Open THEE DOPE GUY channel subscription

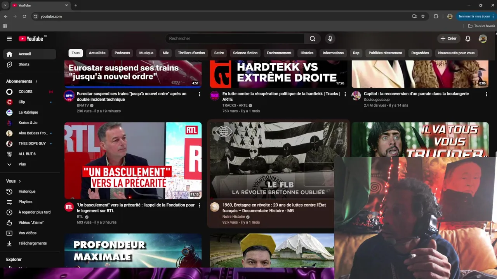coord(30,143)
